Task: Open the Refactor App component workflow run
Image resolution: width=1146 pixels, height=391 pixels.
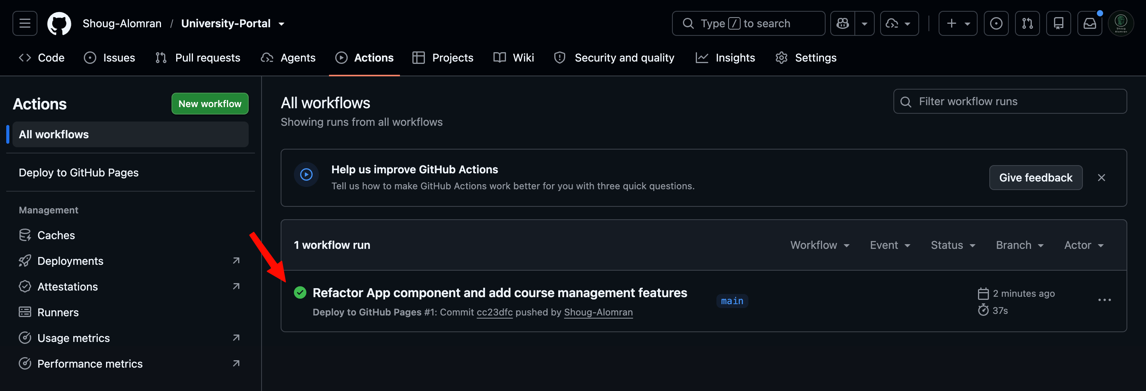Action: click(x=500, y=293)
